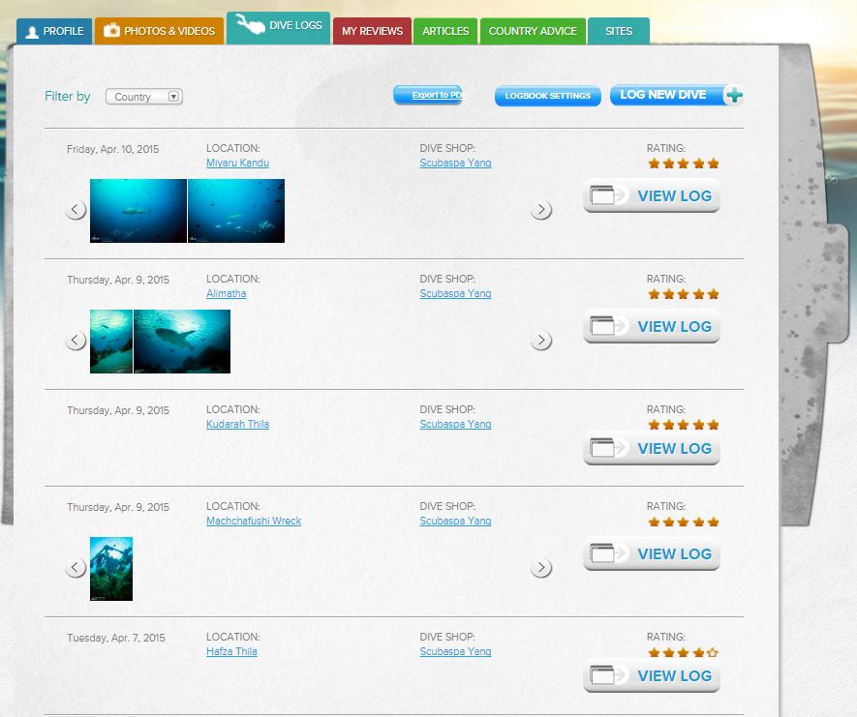Viewport: 857px width, 717px height.
Task: Click the diver icon on Dive Logs tab
Action: pyautogui.click(x=251, y=24)
